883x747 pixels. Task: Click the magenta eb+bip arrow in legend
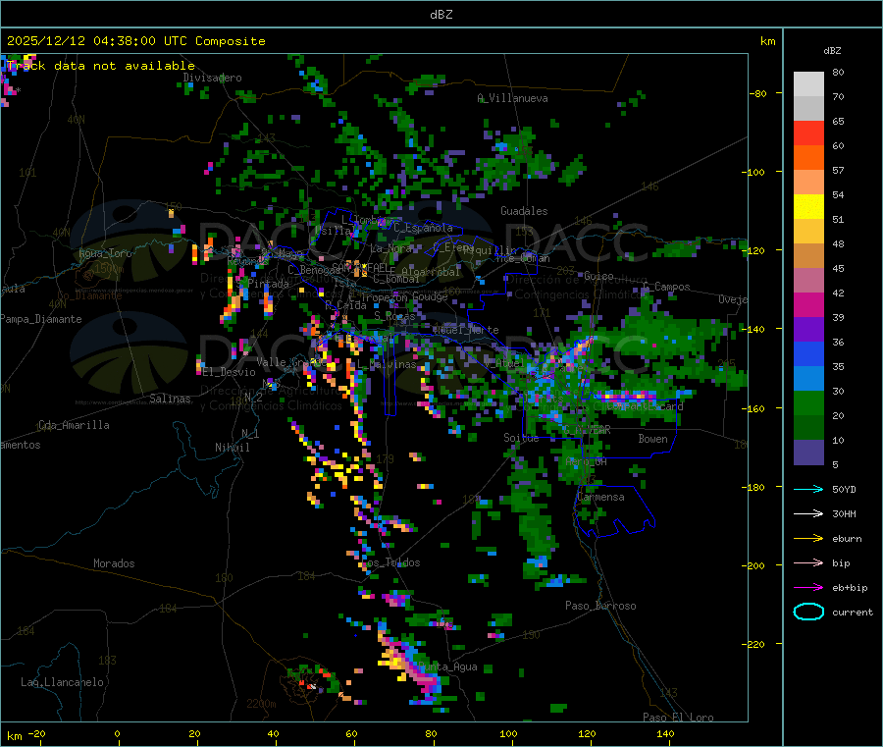click(x=808, y=588)
